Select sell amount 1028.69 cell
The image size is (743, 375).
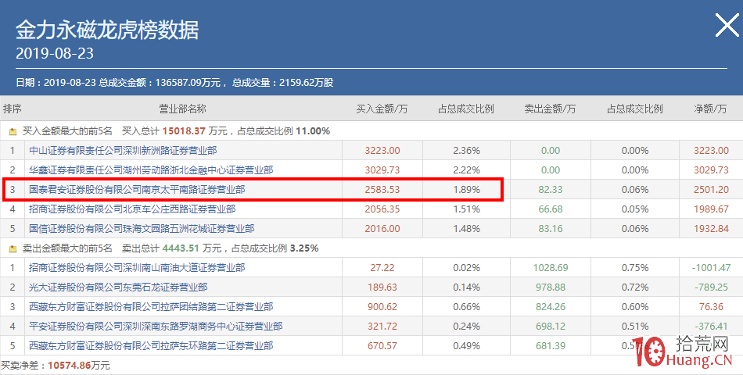pyautogui.click(x=551, y=267)
